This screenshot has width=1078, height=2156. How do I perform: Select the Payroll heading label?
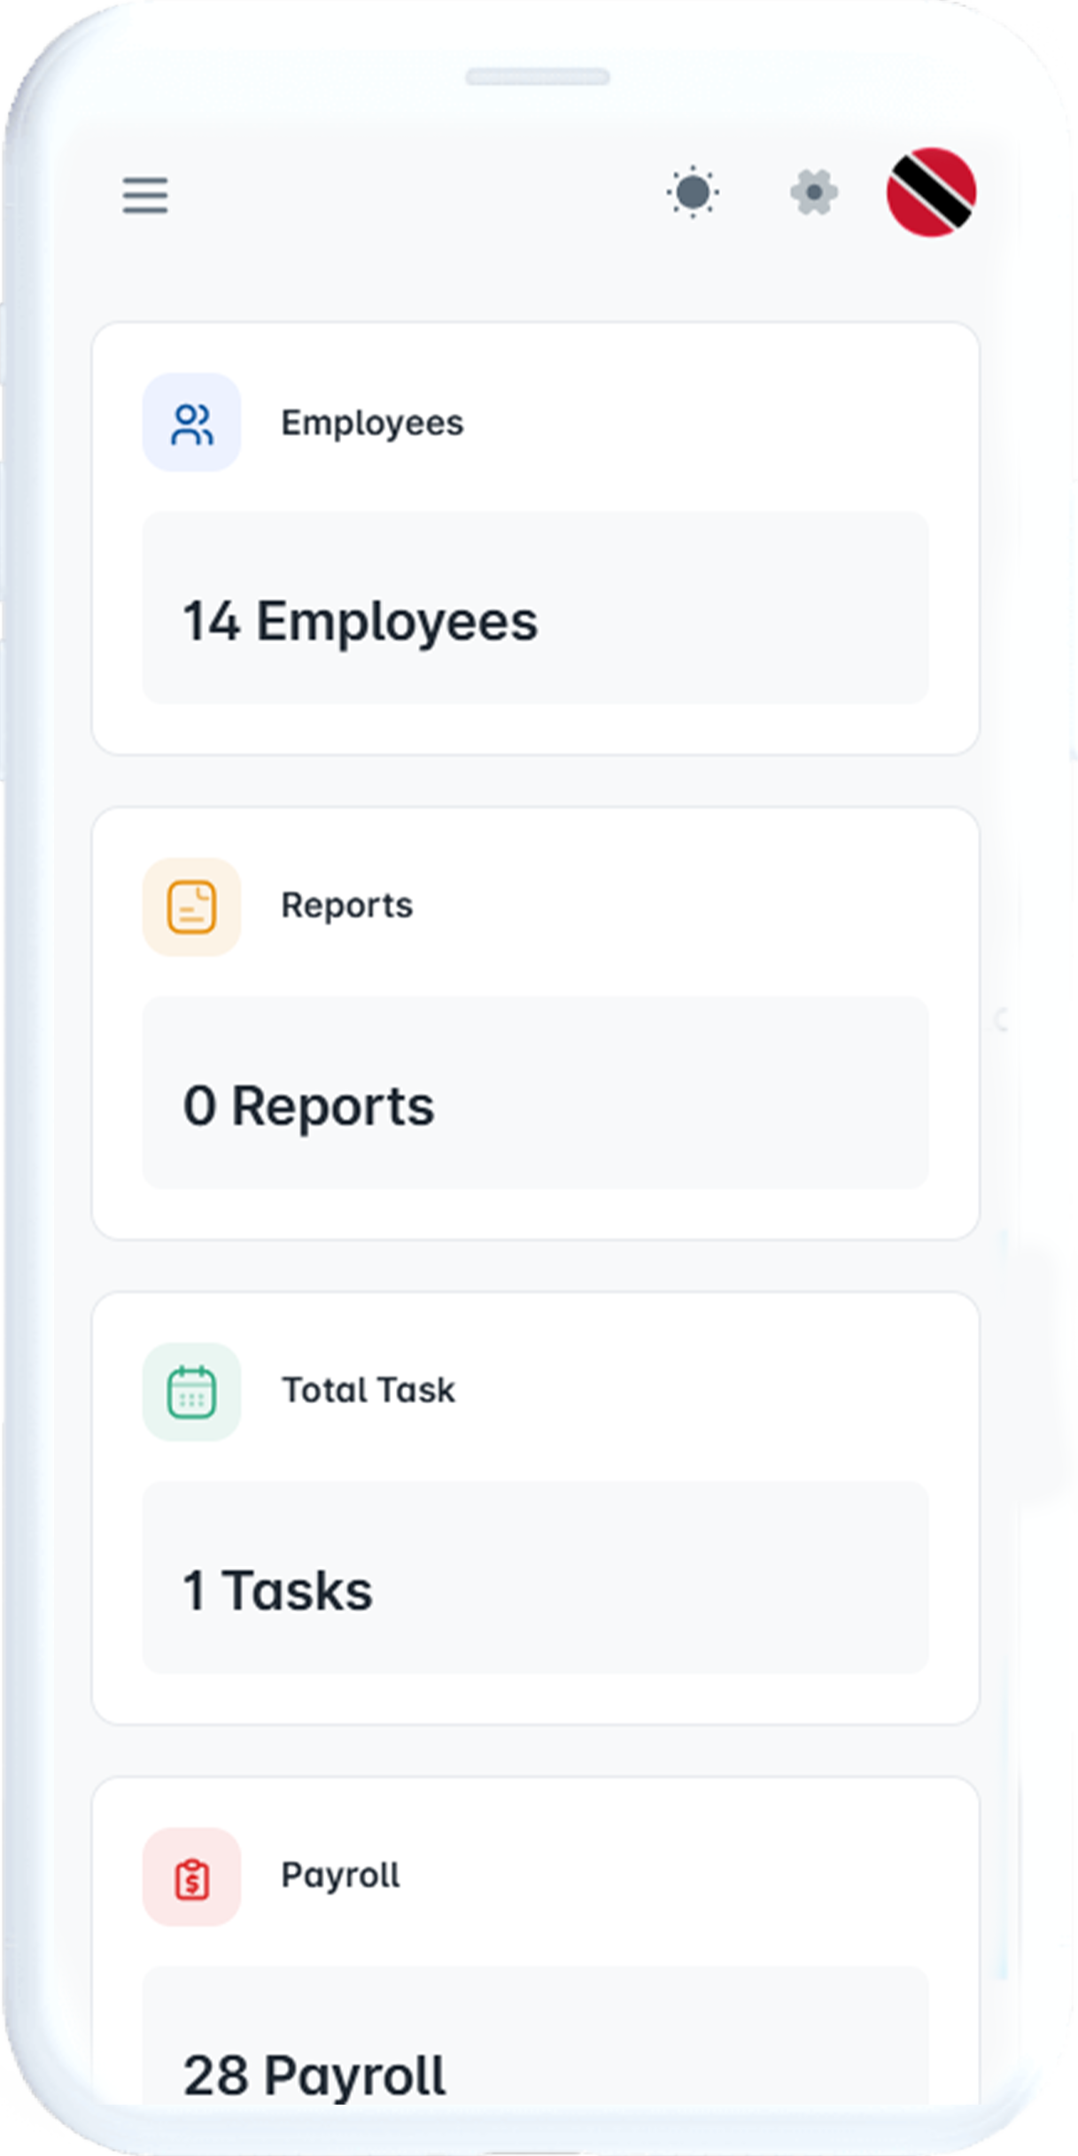click(340, 1875)
